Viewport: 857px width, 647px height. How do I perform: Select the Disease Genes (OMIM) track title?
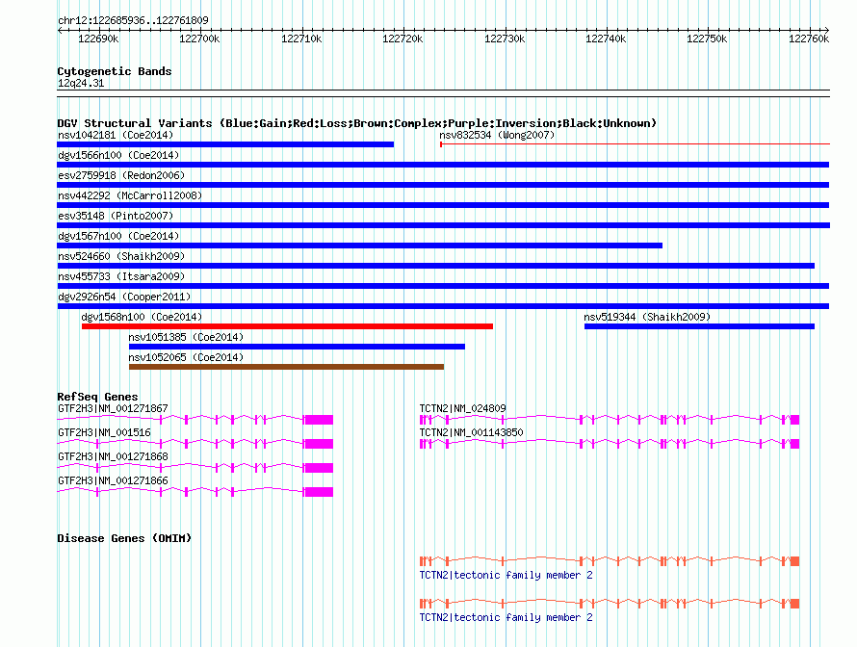point(124,538)
